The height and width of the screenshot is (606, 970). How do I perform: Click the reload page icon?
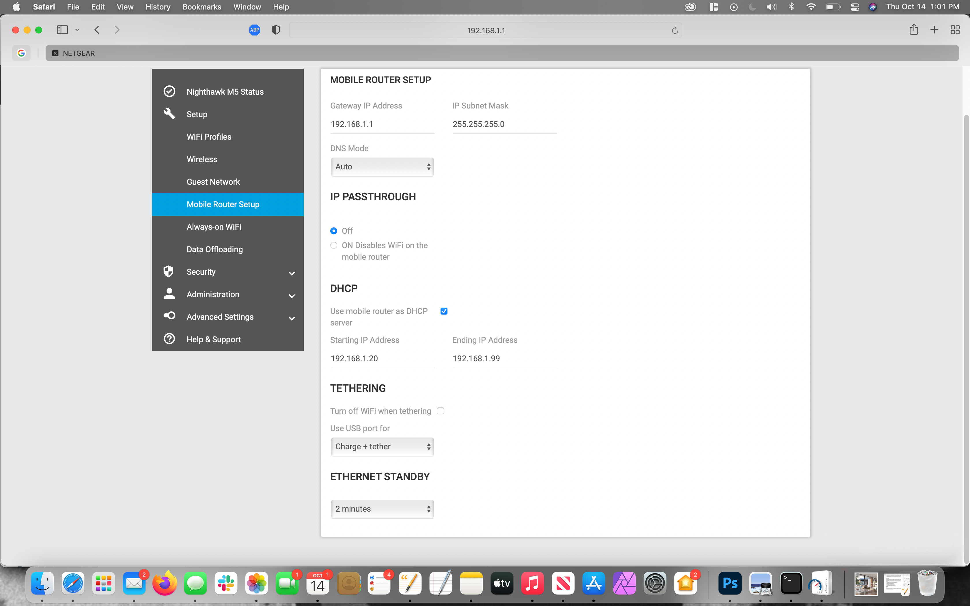coord(675,31)
